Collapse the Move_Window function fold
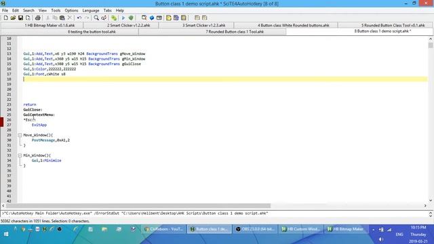 [x=20, y=135]
